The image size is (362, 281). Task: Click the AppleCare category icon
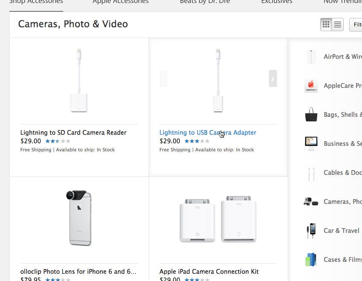click(311, 86)
